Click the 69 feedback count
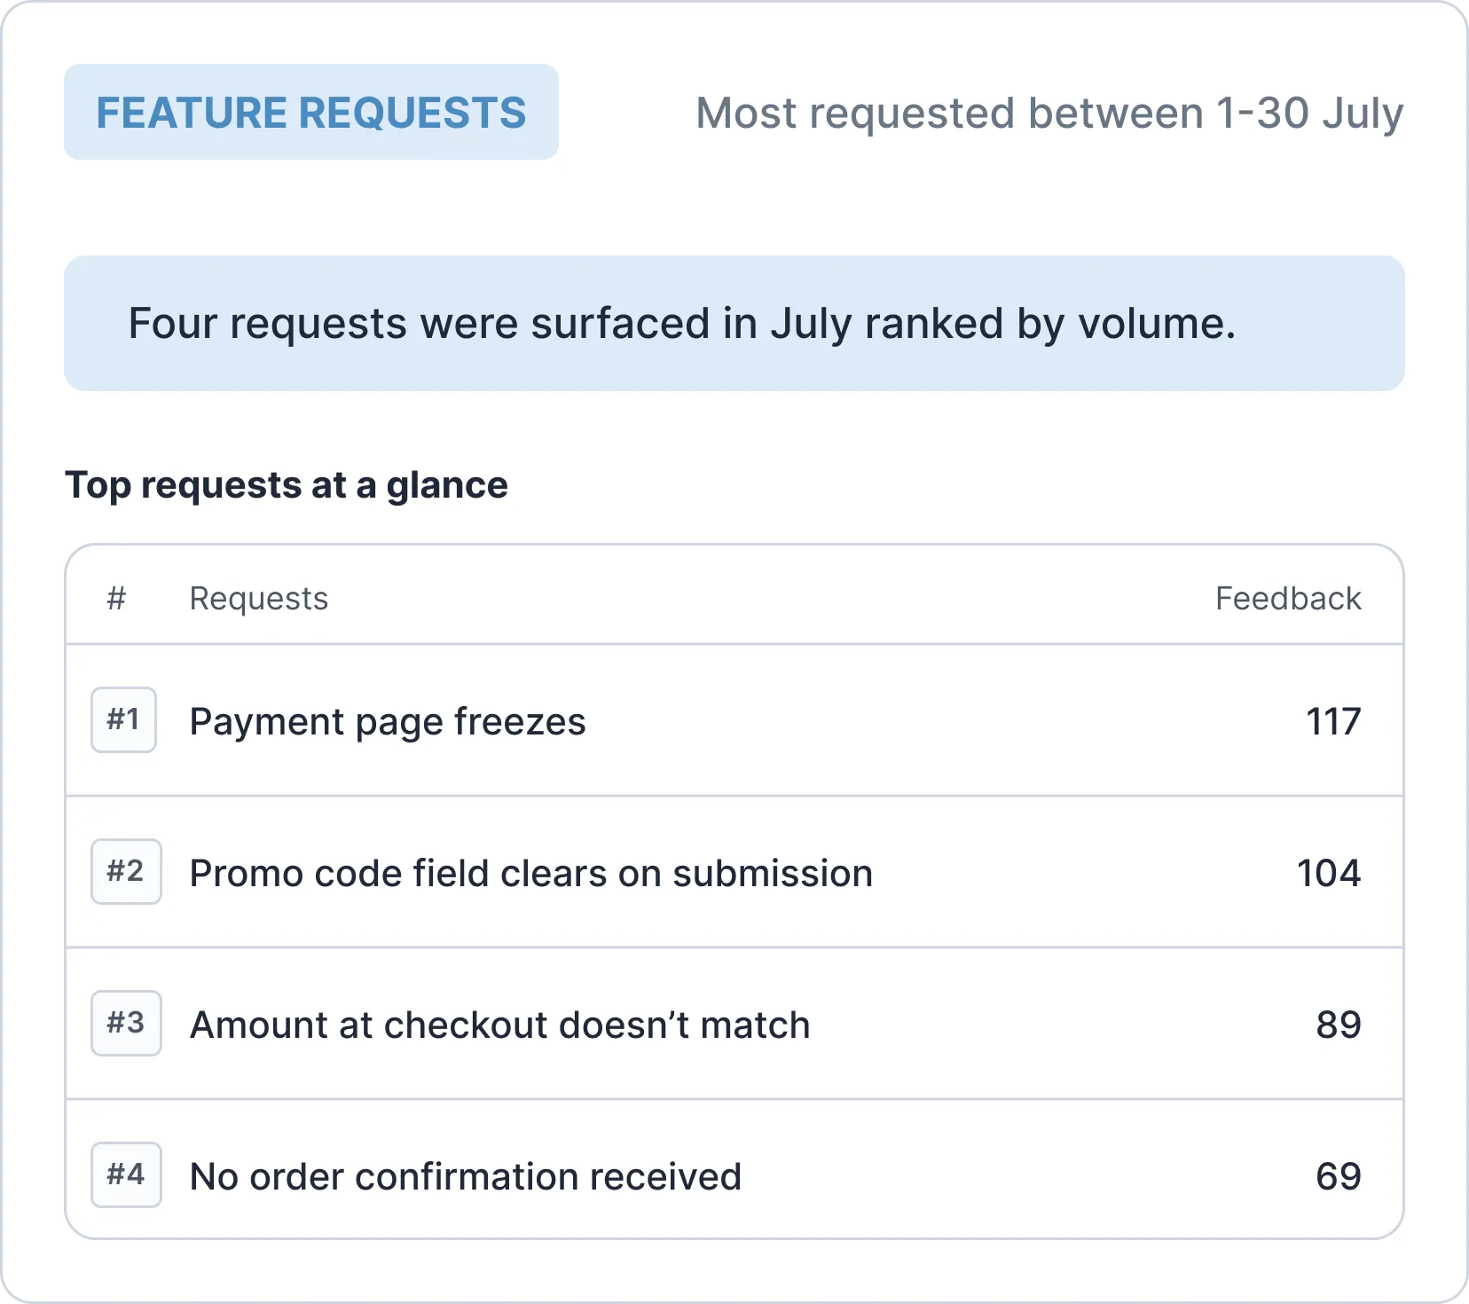This screenshot has width=1469, height=1304. coord(1339,1177)
